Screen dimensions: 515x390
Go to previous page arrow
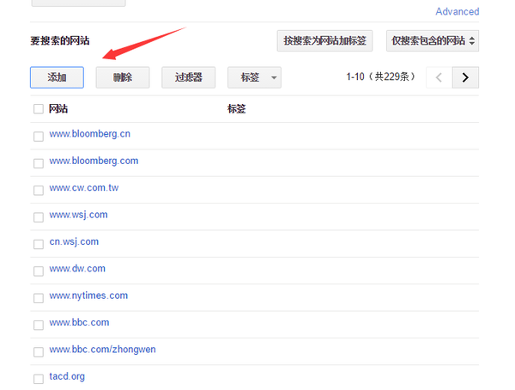439,77
